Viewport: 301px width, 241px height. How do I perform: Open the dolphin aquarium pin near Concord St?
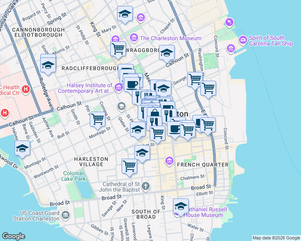(229, 22)
